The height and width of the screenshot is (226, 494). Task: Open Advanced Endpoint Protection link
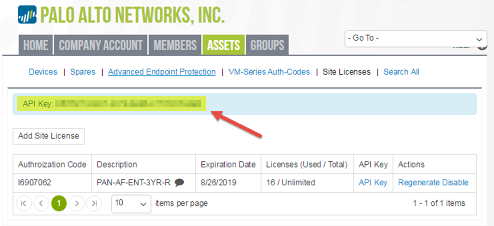click(x=162, y=72)
